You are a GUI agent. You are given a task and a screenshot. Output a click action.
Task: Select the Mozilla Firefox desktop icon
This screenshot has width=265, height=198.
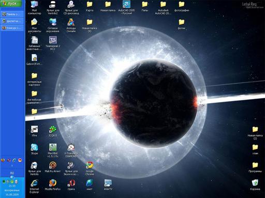pyautogui.click(x=53, y=185)
